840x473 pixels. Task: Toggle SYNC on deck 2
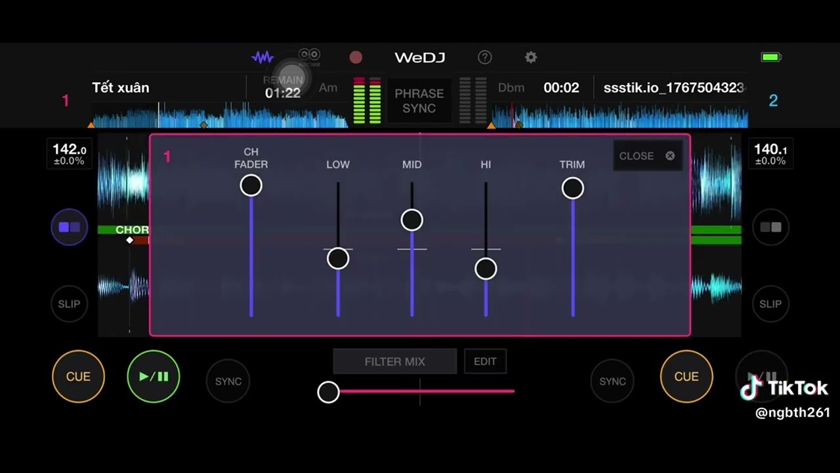pos(612,381)
